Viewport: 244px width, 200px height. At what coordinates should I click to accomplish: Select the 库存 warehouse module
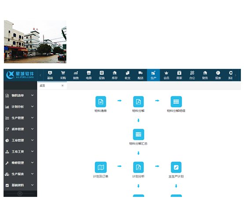[115, 75]
